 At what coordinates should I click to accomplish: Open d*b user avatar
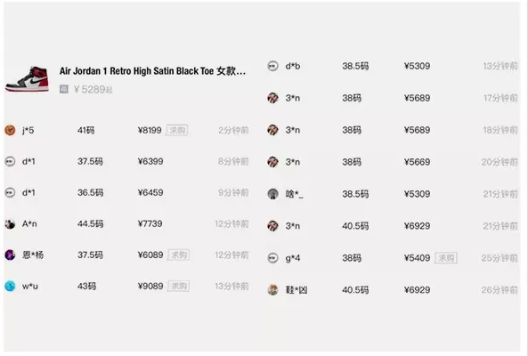272,66
